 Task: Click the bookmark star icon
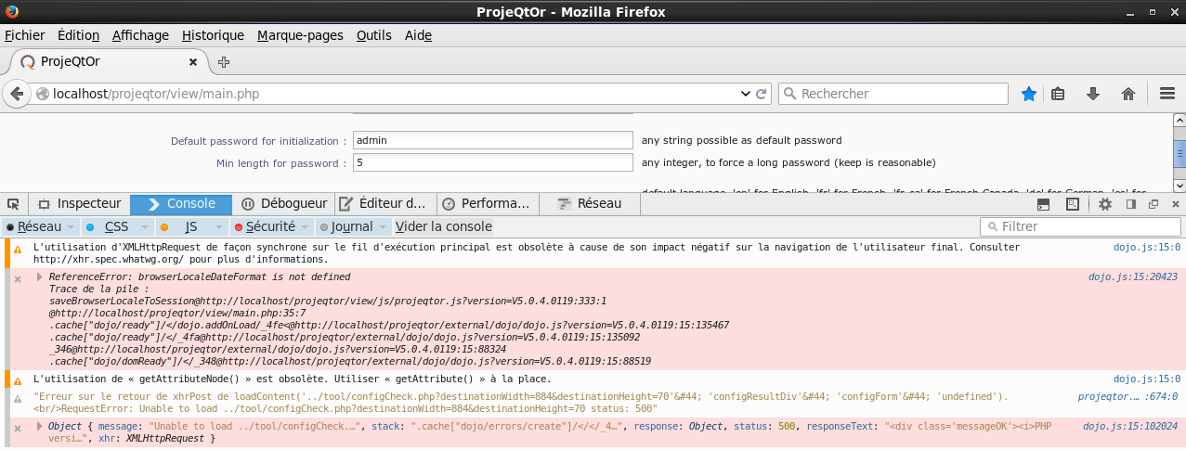point(1028,94)
